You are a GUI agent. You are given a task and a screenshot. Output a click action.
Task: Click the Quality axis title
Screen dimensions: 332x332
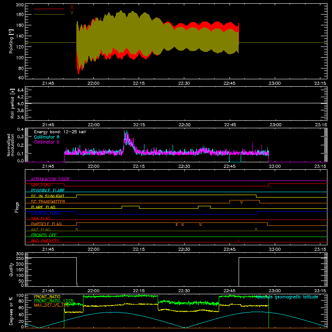(11, 269)
